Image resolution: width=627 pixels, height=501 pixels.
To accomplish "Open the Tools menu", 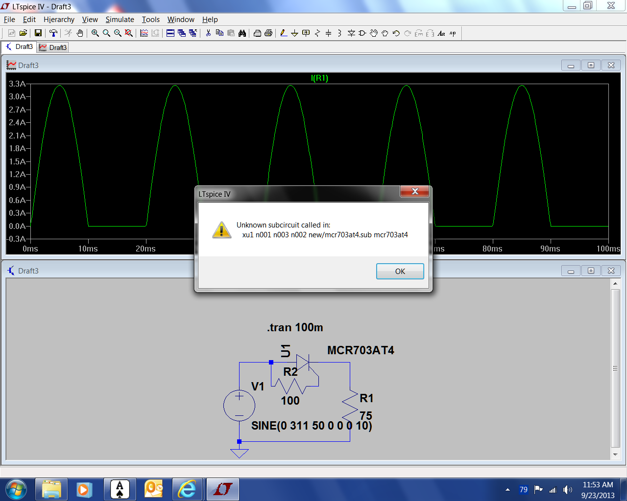I will tap(151, 20).
